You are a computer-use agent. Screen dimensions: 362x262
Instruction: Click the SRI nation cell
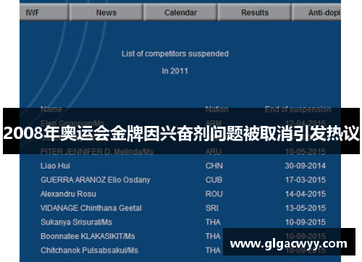click(212, 208)
